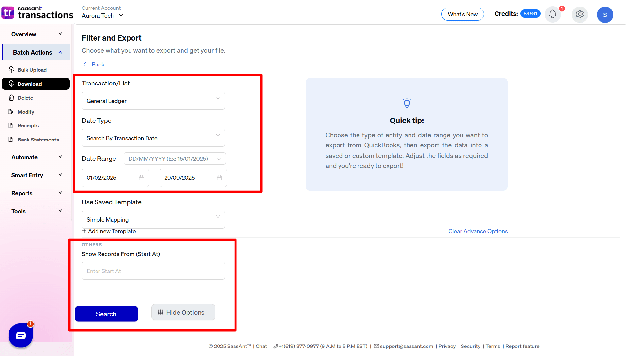Image resolution: width=628 pixels, height=356 pixels.
Task: Open calendar picker for end date 29/09/2025
Action: pos(219,178)
